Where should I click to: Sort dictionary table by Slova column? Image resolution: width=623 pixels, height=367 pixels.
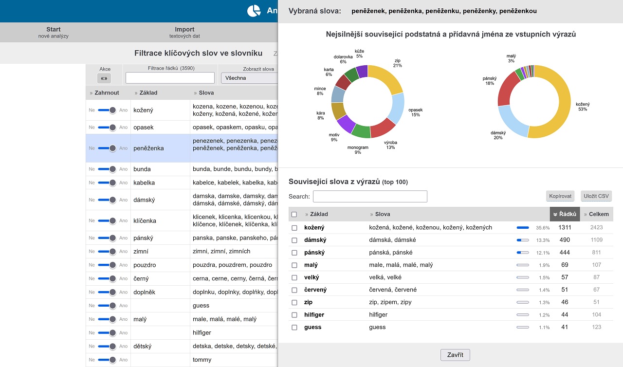point(203,92)
